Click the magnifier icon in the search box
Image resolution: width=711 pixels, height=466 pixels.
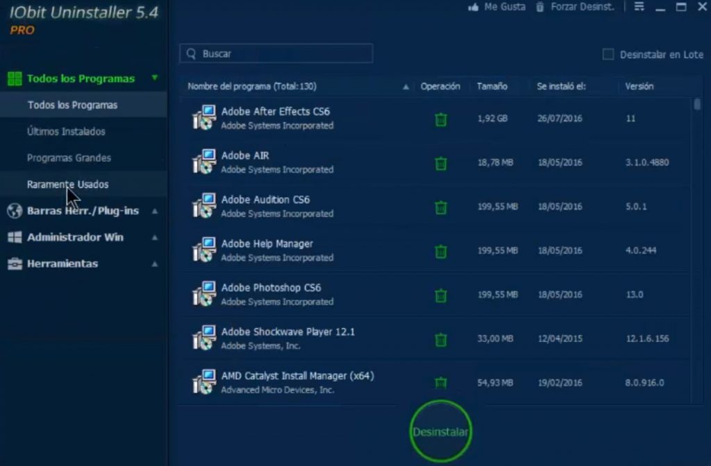tap(192, 54)
